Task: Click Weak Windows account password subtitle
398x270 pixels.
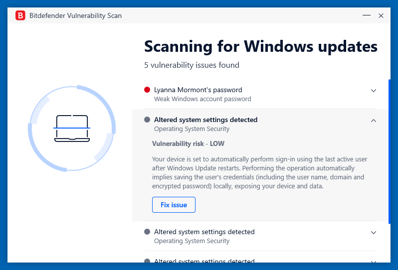Action: click(202, 99)
